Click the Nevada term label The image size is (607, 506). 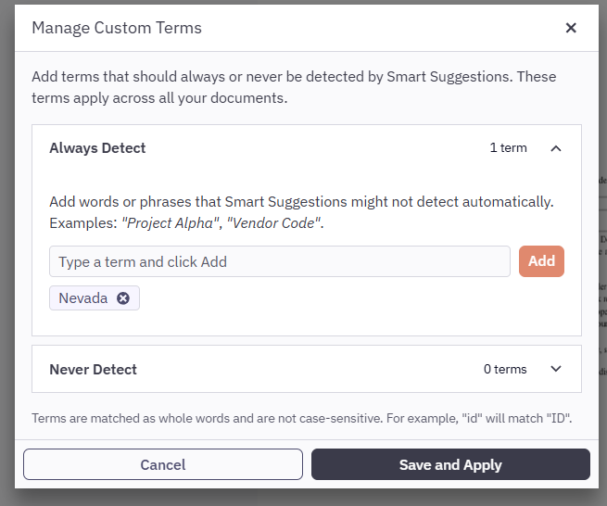tap(83, 298)
